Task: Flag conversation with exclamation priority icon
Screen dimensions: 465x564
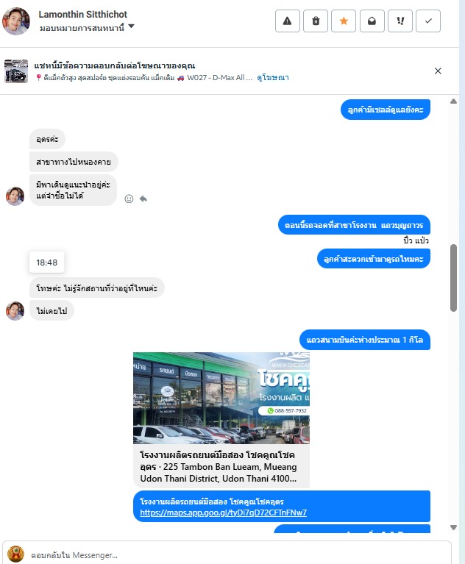Action: click(400, 21)
